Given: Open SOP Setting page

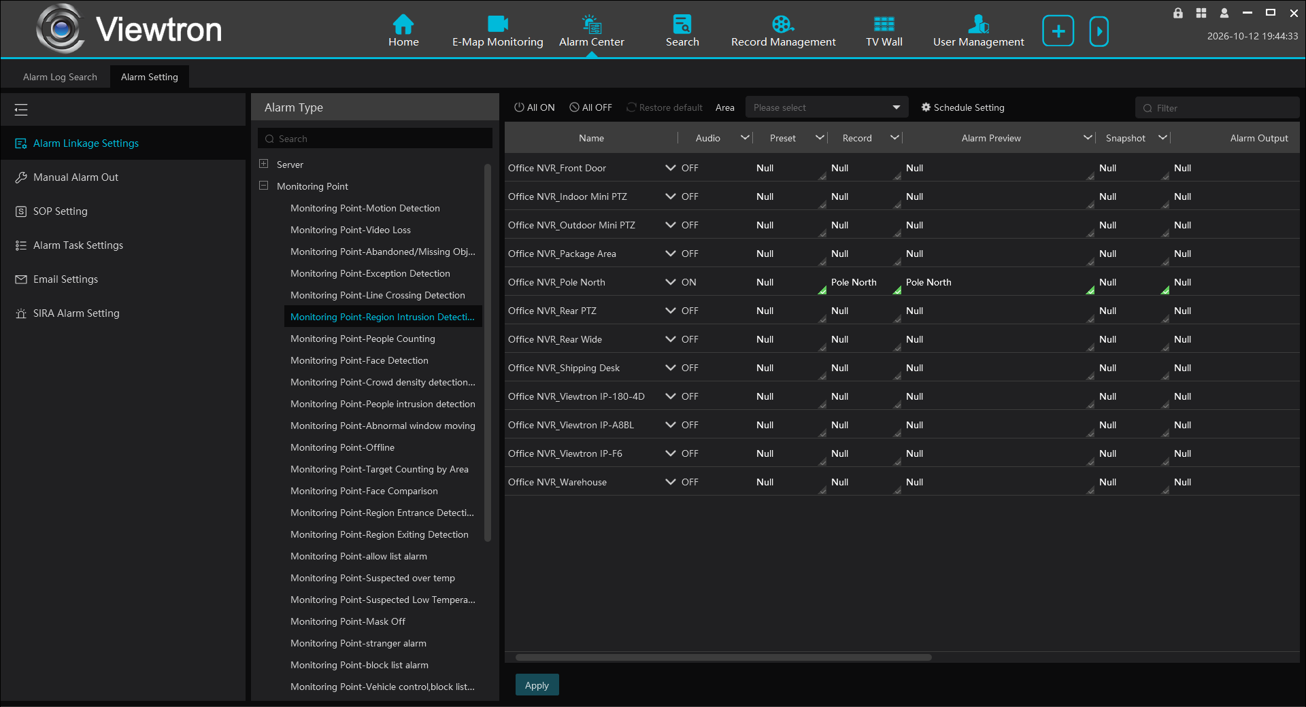Looking at the screenshot, I should (122, 211).
